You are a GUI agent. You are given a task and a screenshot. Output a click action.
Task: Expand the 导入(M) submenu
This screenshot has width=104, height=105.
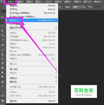click(32, 69)
